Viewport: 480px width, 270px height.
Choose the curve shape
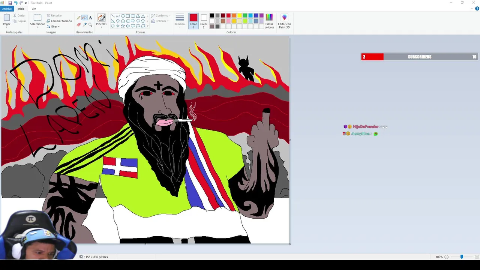(x=118, y=16)
